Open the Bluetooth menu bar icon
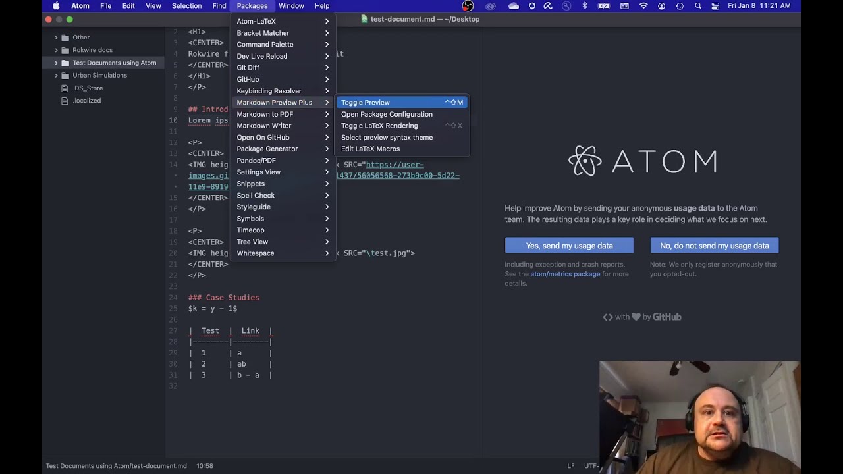Image resolution: width=843 pixels, height=474 pixels. [x=585, y=6]
